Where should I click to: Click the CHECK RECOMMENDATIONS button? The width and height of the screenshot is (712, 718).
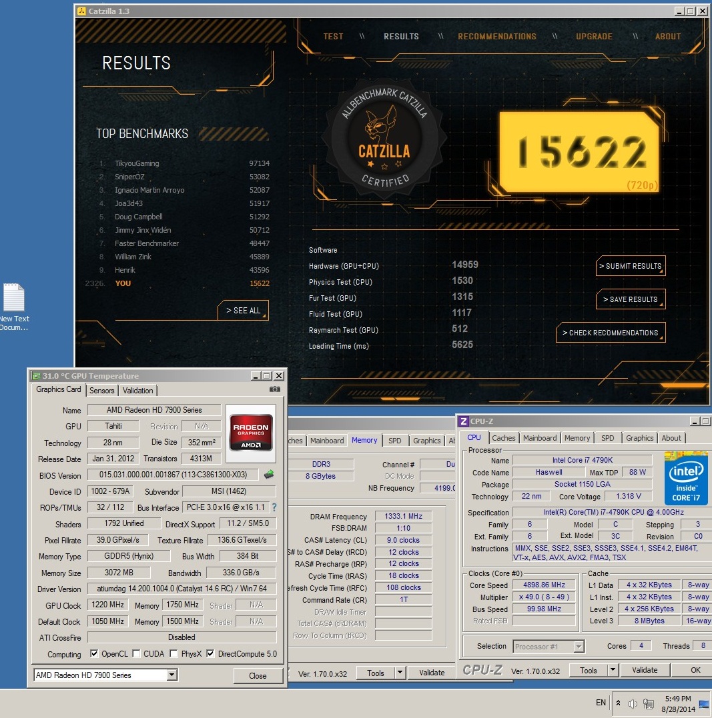pyautogui.click(x=610, y=333)
